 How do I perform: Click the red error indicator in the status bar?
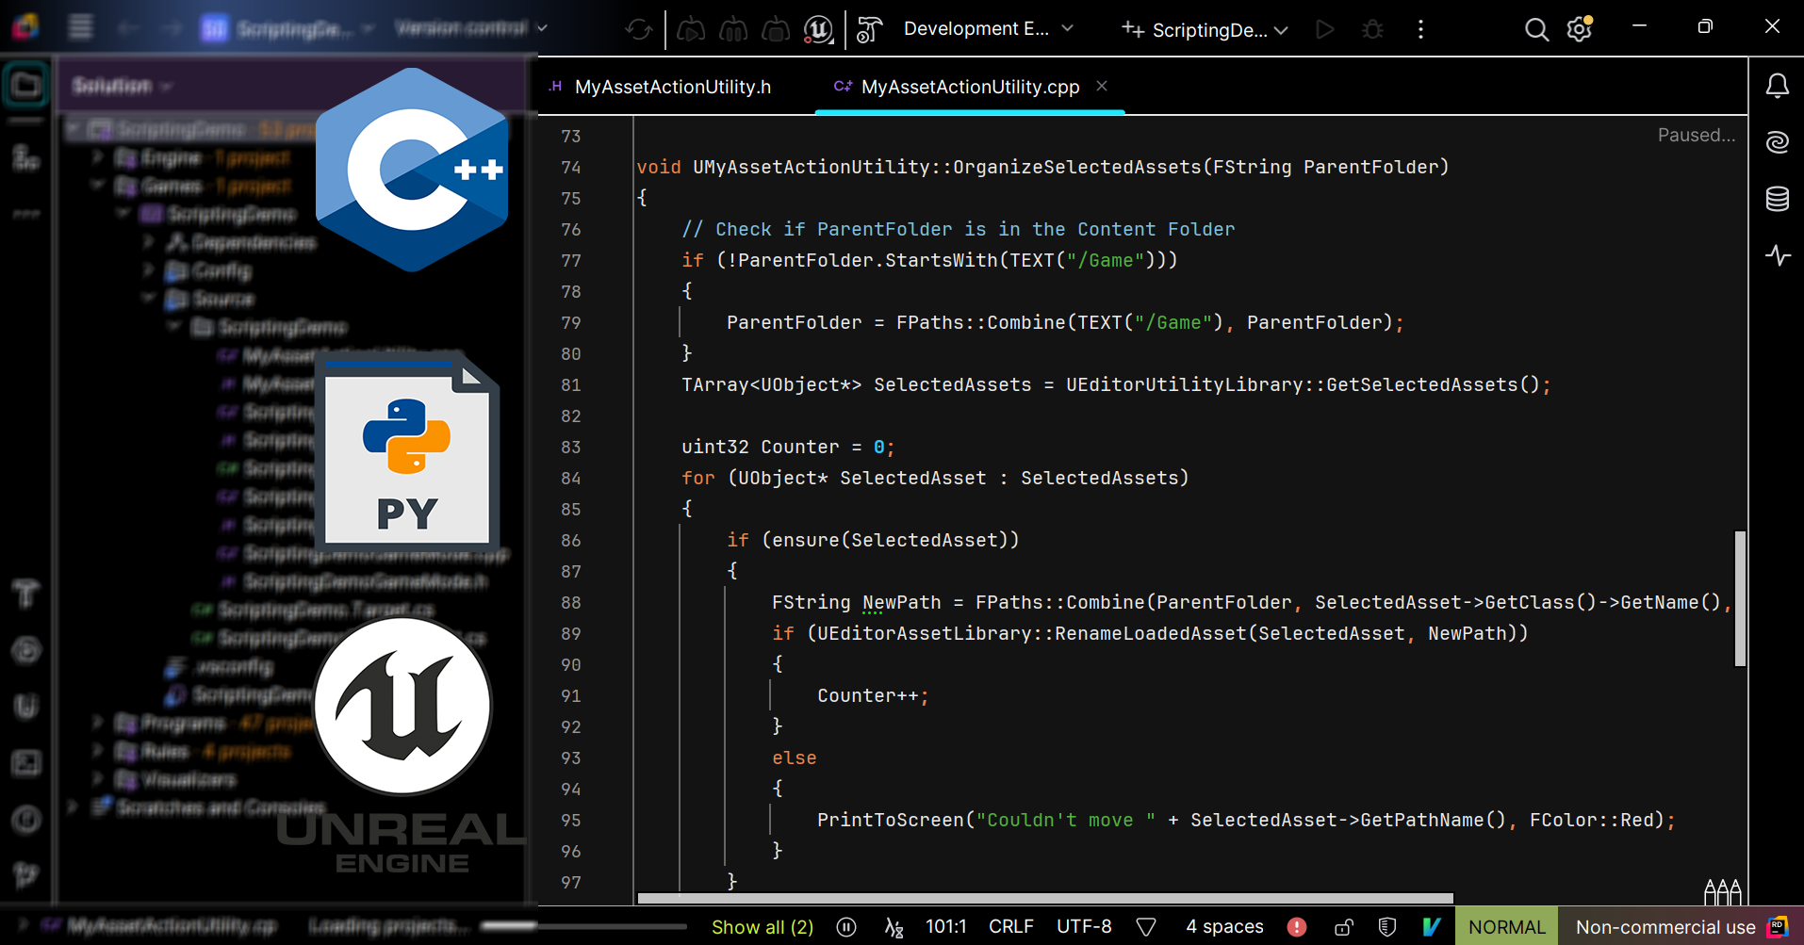(1297, 927)
